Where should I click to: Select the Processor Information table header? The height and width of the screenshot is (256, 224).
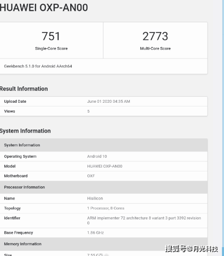coord(104,187)
